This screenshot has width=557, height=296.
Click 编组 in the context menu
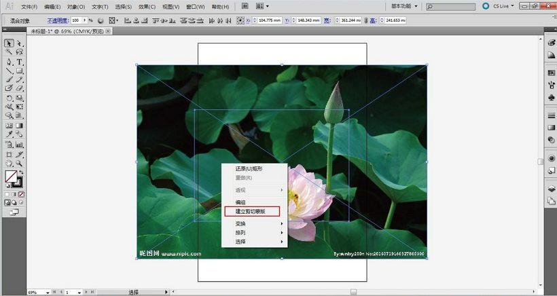pos(240,202)
